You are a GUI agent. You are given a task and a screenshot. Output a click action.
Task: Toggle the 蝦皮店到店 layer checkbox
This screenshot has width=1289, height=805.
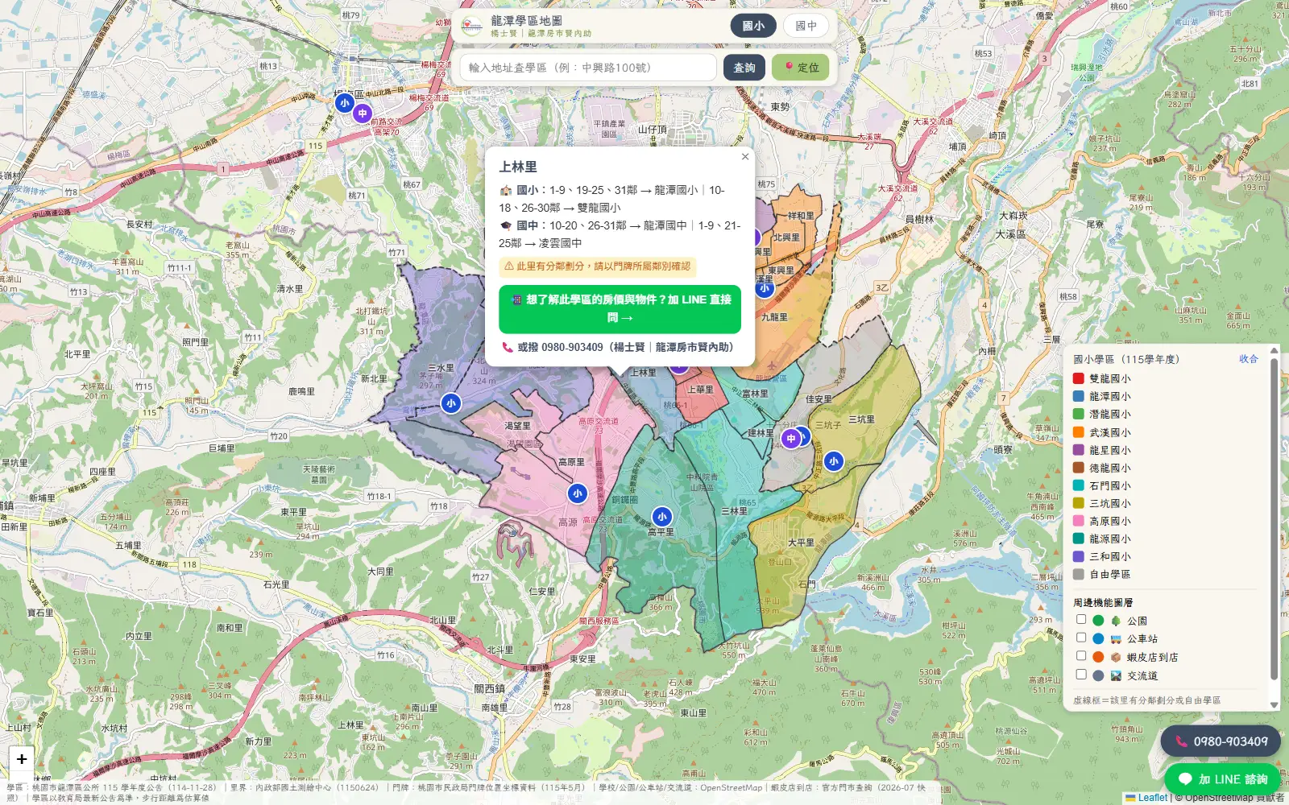pos(1081,655)
